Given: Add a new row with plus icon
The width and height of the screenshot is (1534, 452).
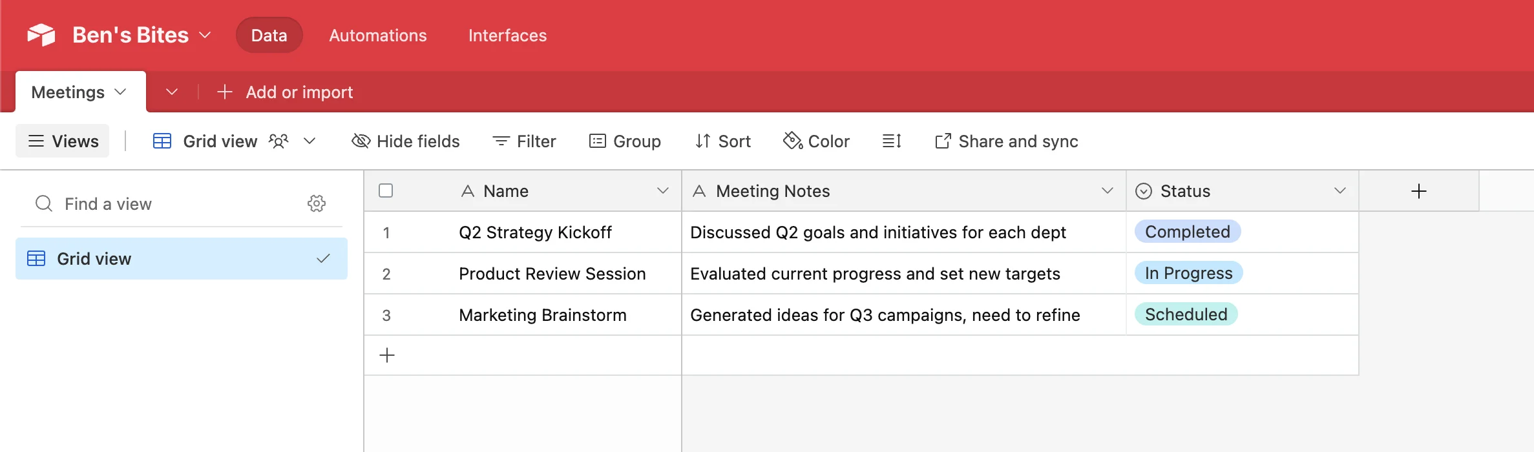Looking at the screenshot, I should (387, 355).
